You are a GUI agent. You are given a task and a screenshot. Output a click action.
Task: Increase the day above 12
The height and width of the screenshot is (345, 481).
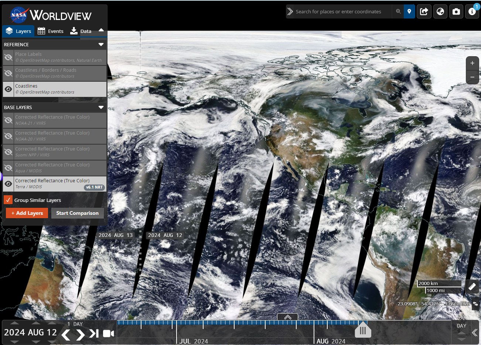point(52,323)
